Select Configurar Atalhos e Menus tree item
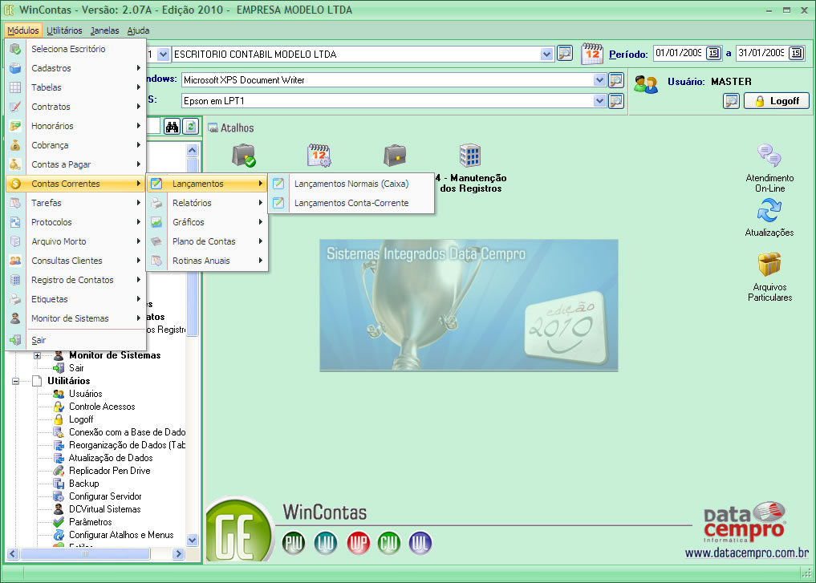 (x=121, y=535)
